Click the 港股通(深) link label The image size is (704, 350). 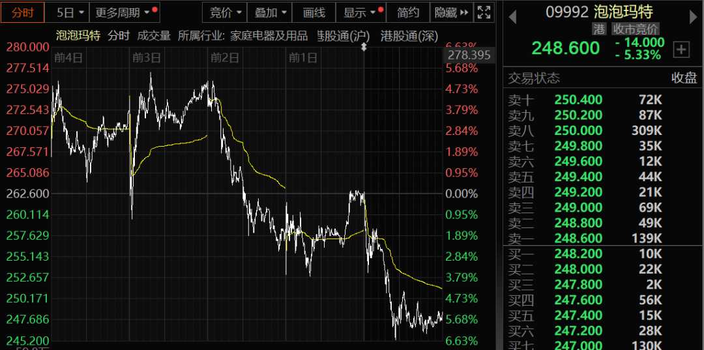click(409, 36)
